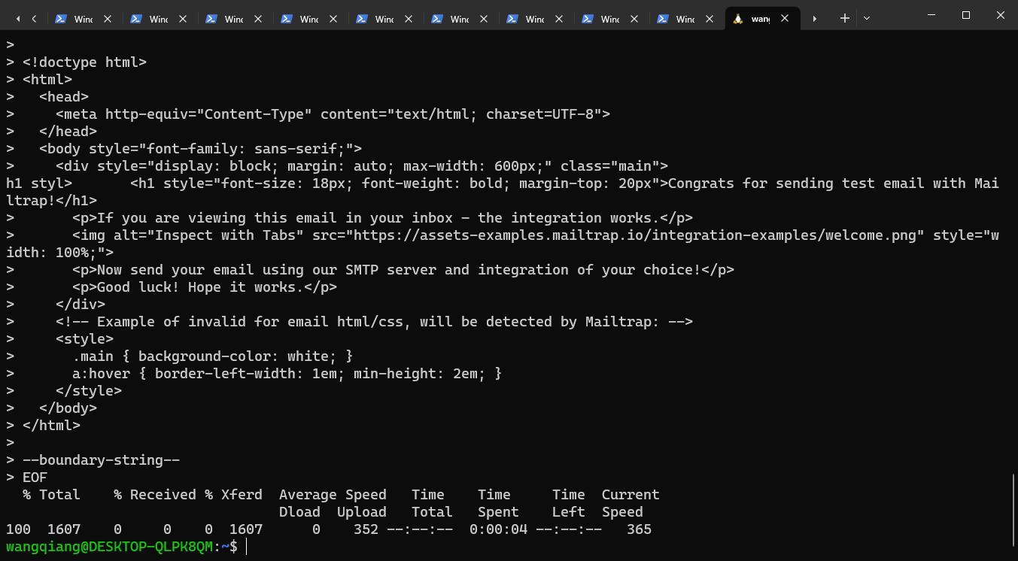Click the Tux penguin icon on active tab
The height and width of the screenshot is (561, 1018).
738,19
